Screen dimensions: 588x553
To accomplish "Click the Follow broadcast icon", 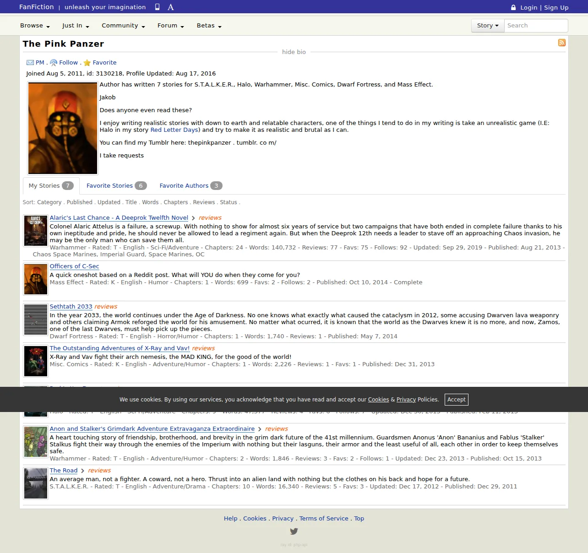I will tap(54, 63).
